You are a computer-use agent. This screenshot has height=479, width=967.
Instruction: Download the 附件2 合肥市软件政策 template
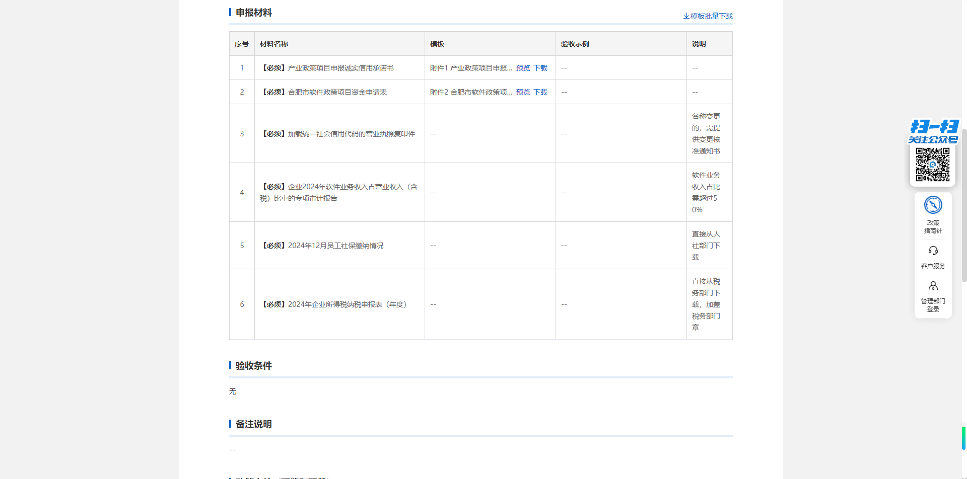(x=540, y=92)
